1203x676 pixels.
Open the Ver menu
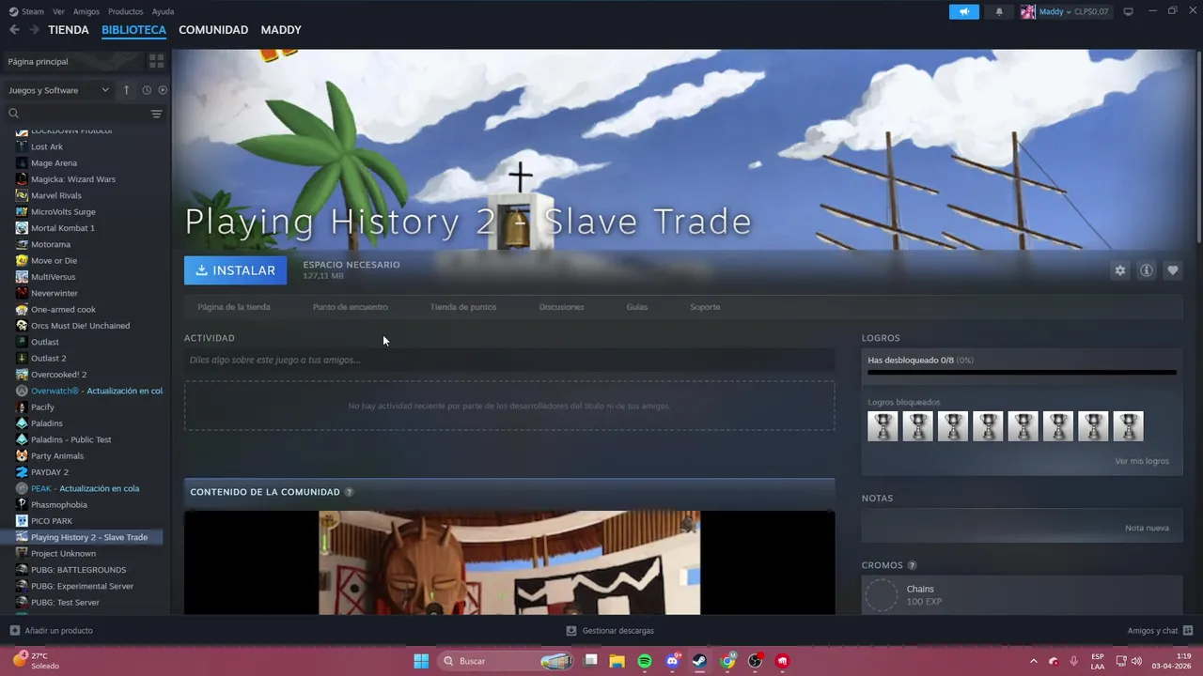[x=59, y=11]
